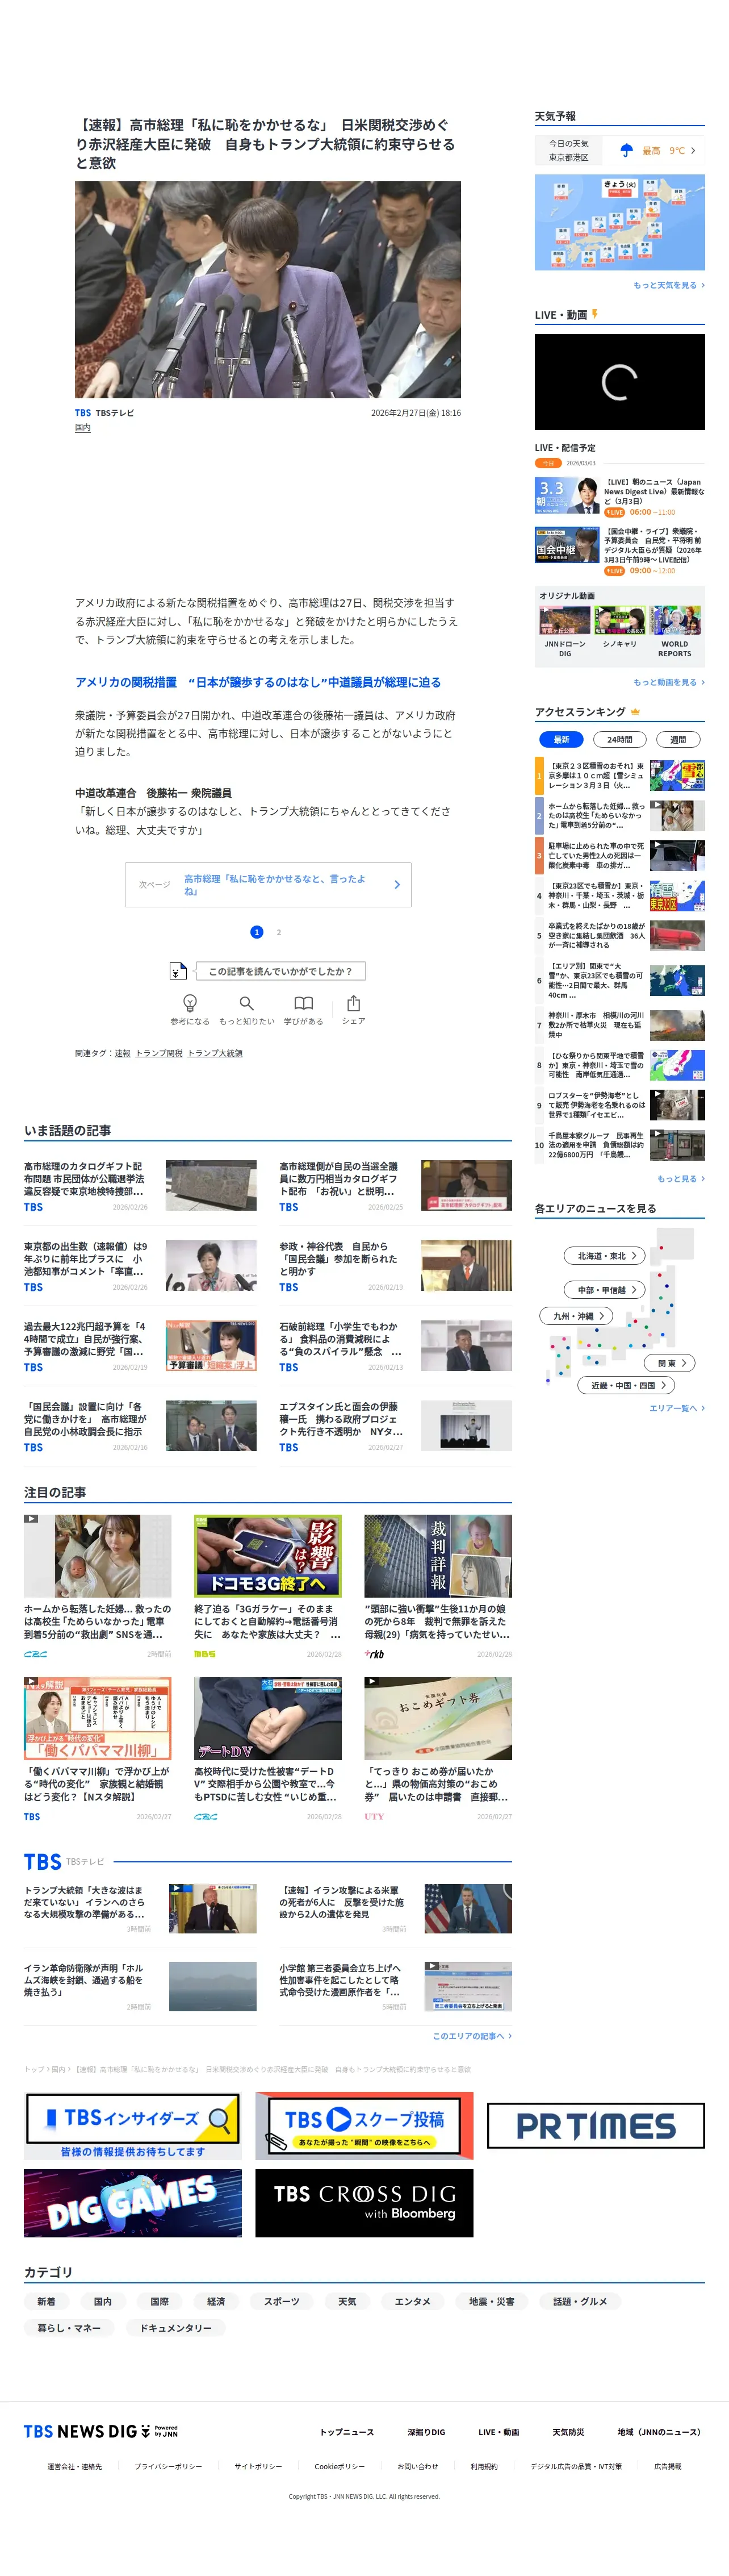This screenshot has width=729, height=2576.
Task: Select the 地震・災害 category
Action: point(491,2301)
